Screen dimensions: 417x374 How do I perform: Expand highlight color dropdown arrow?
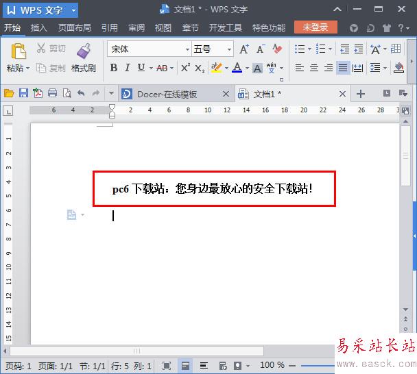coord(226,68)
